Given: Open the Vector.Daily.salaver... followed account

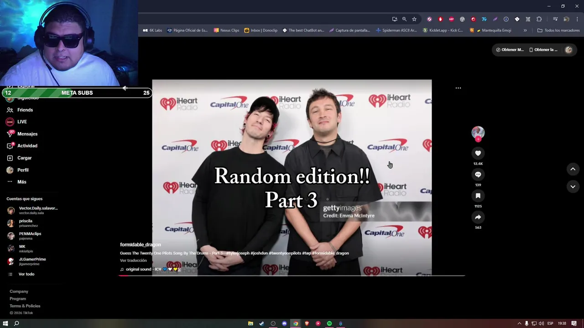Looking at the screenshot, I should pyautogui.click(x=32, y=210).
